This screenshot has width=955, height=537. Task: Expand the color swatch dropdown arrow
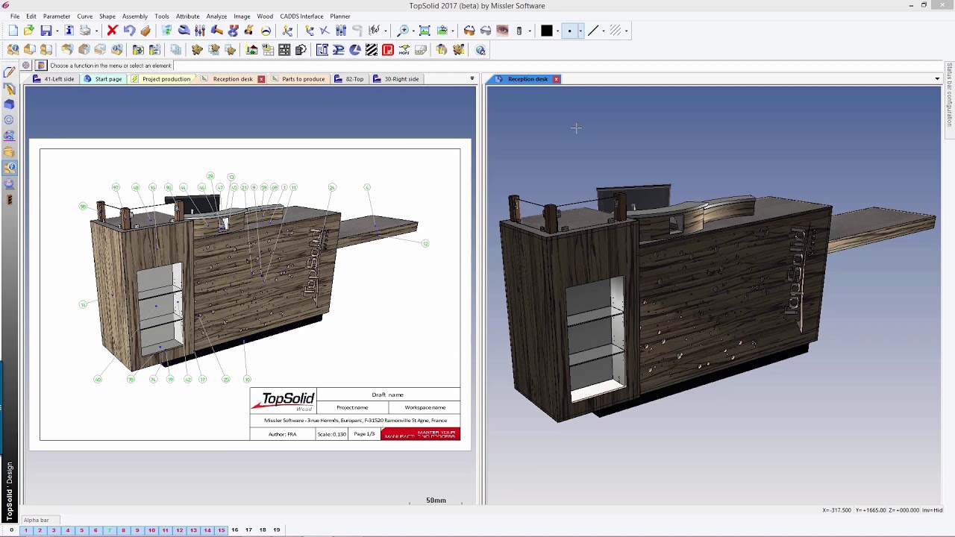(x=557, y=31)
